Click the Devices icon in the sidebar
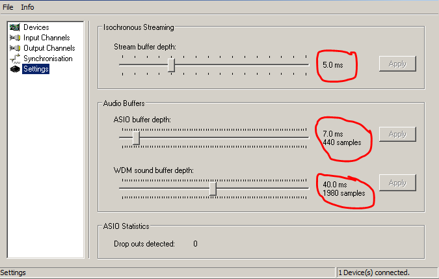The image size is (439, 279). 14,27
